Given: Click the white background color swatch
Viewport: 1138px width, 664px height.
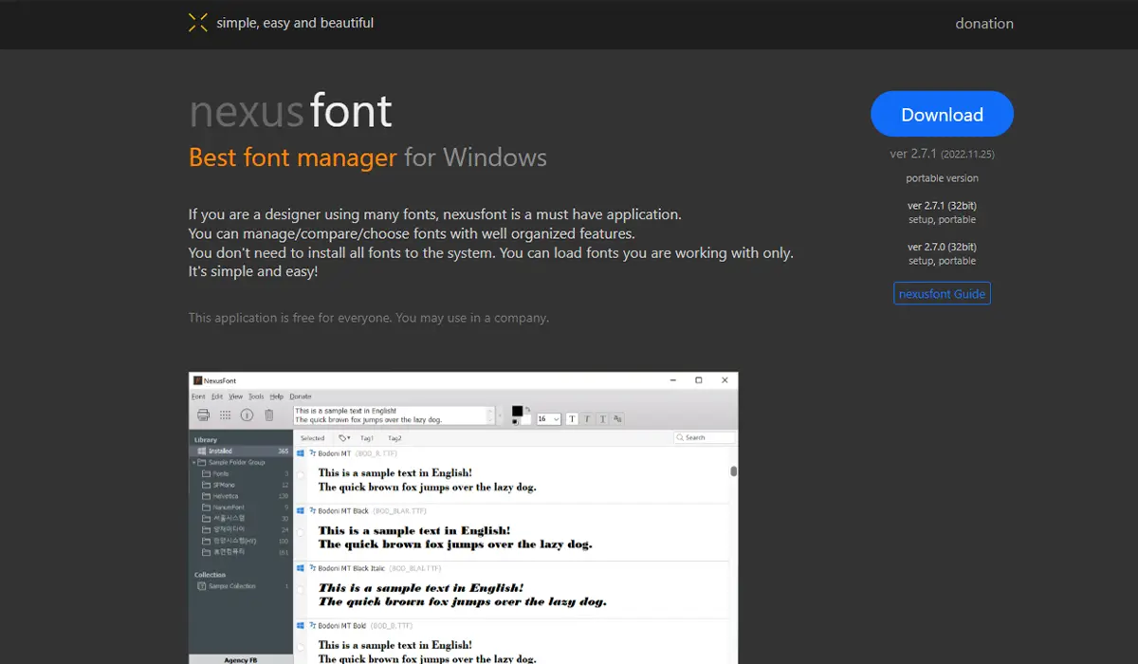Looking at the screenshot, I should tap(526, 420).
